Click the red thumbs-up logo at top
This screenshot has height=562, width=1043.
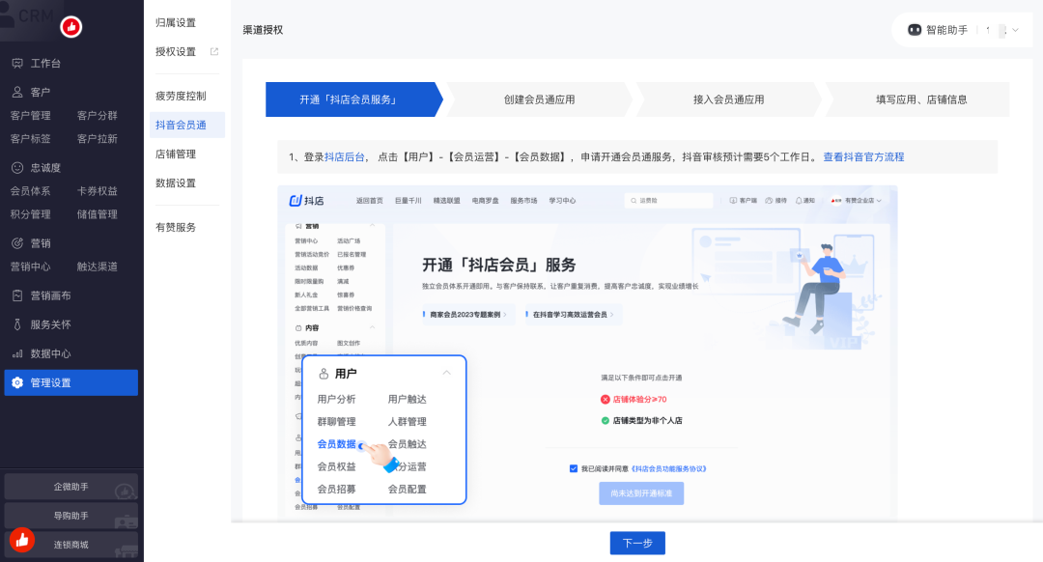pos(71,27)
